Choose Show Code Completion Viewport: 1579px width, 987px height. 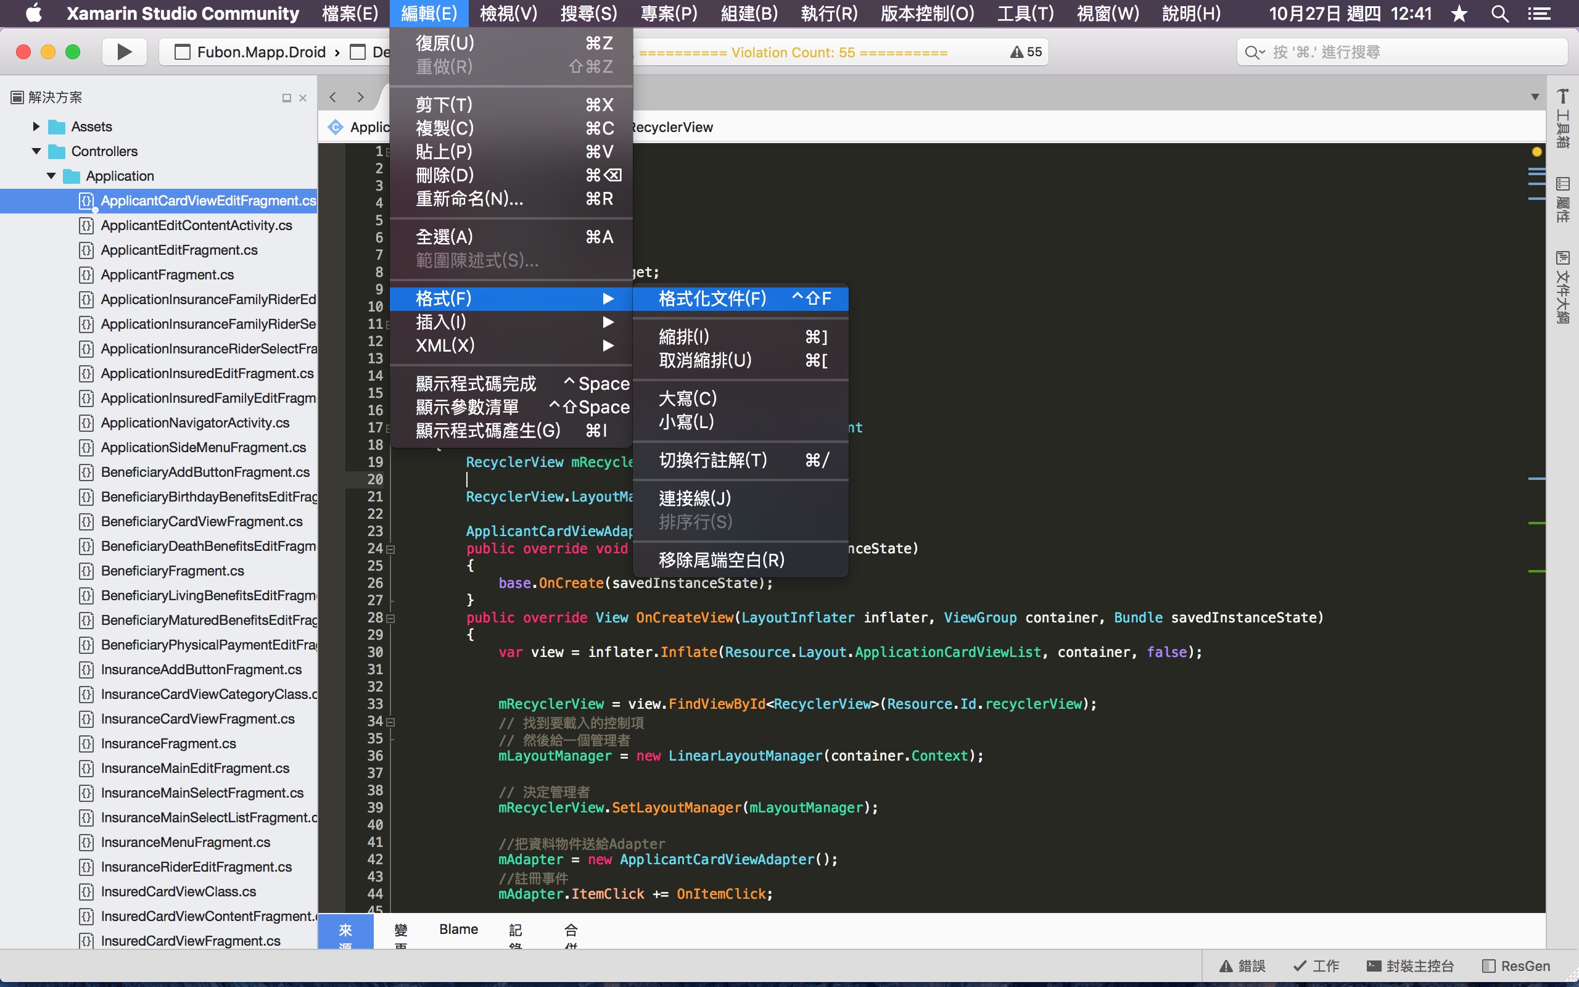[511, 384]
